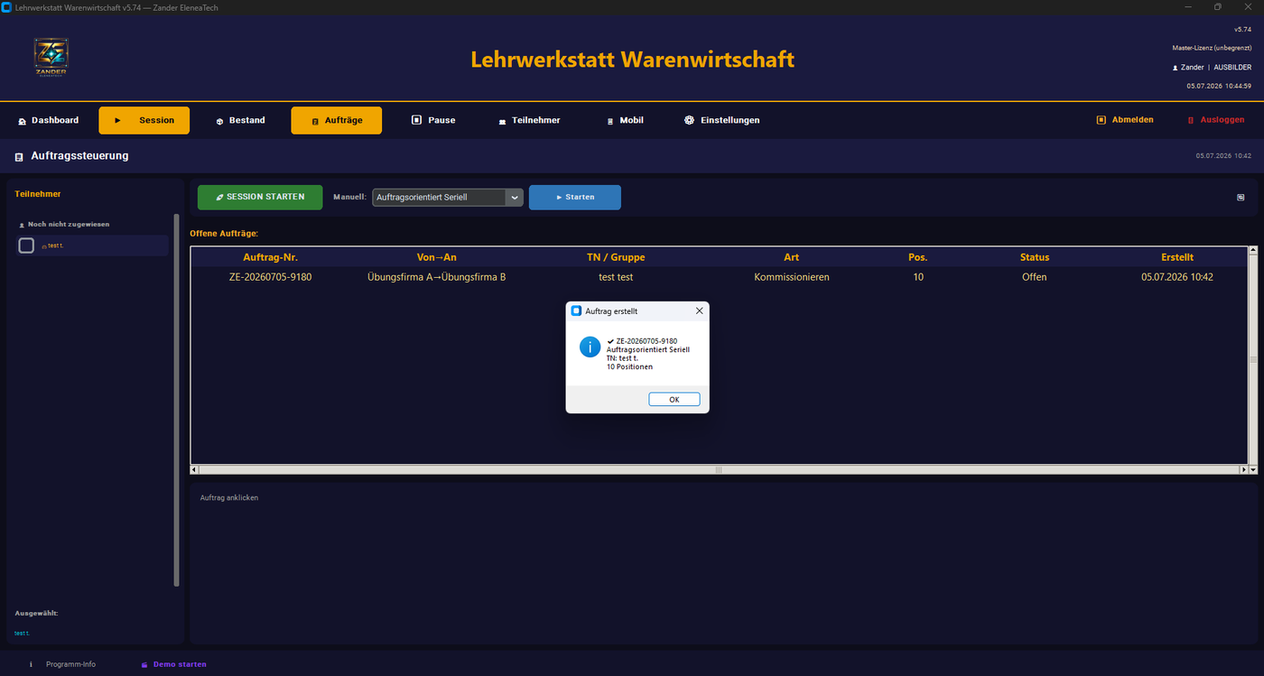Open the Auftragsorientiert Seriell dropdown
This screenshot has height=676, width=1264.
448,197
